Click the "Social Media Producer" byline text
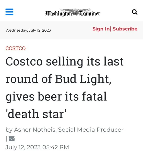 click(x=91, y=130)
